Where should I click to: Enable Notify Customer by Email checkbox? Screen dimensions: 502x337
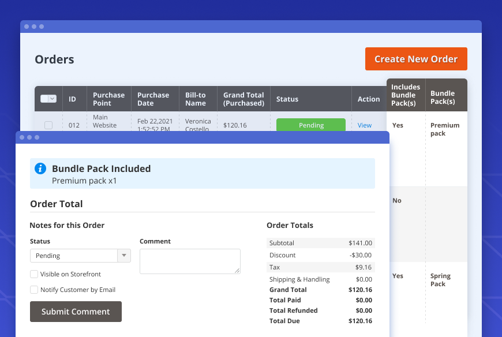35,290
